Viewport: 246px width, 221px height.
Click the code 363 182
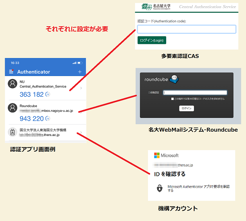pyautogui.click(x=32, y=94)
